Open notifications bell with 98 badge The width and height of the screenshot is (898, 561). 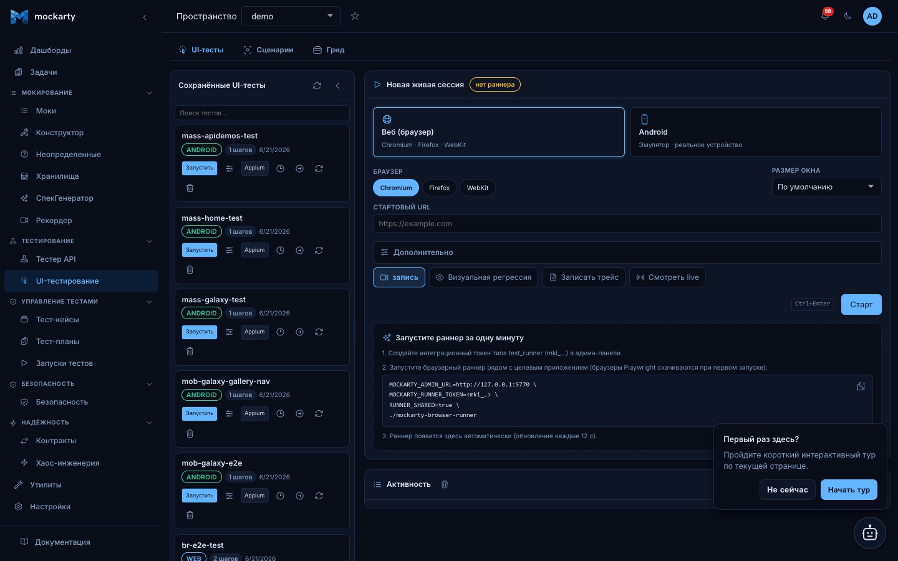coord(825,16)
